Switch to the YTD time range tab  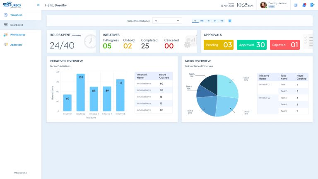click(x=222, y=20)
